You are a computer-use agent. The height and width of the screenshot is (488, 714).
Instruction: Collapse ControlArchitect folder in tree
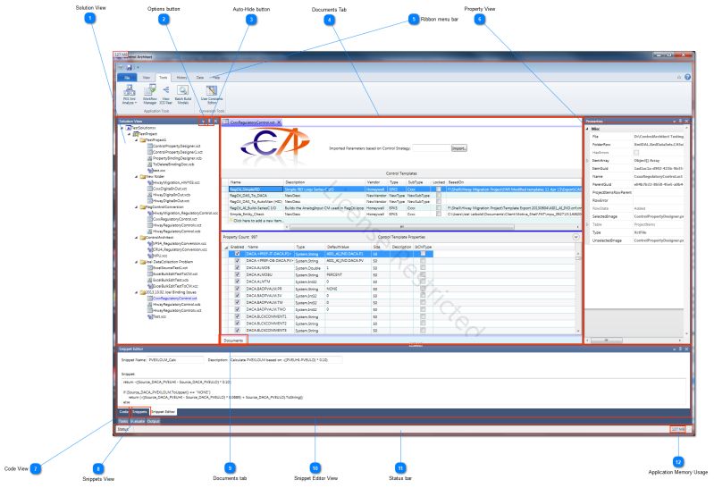click(136, 238)
